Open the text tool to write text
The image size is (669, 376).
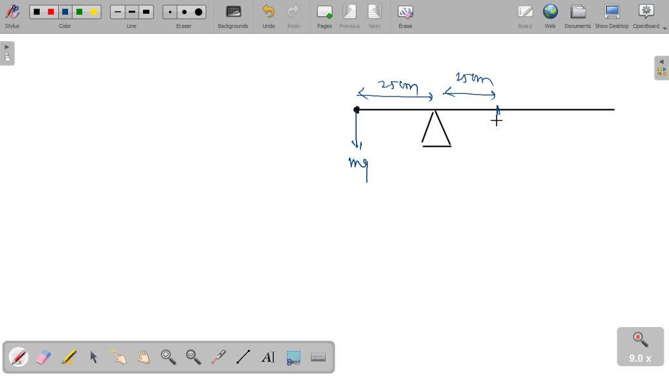coord(268,356)
